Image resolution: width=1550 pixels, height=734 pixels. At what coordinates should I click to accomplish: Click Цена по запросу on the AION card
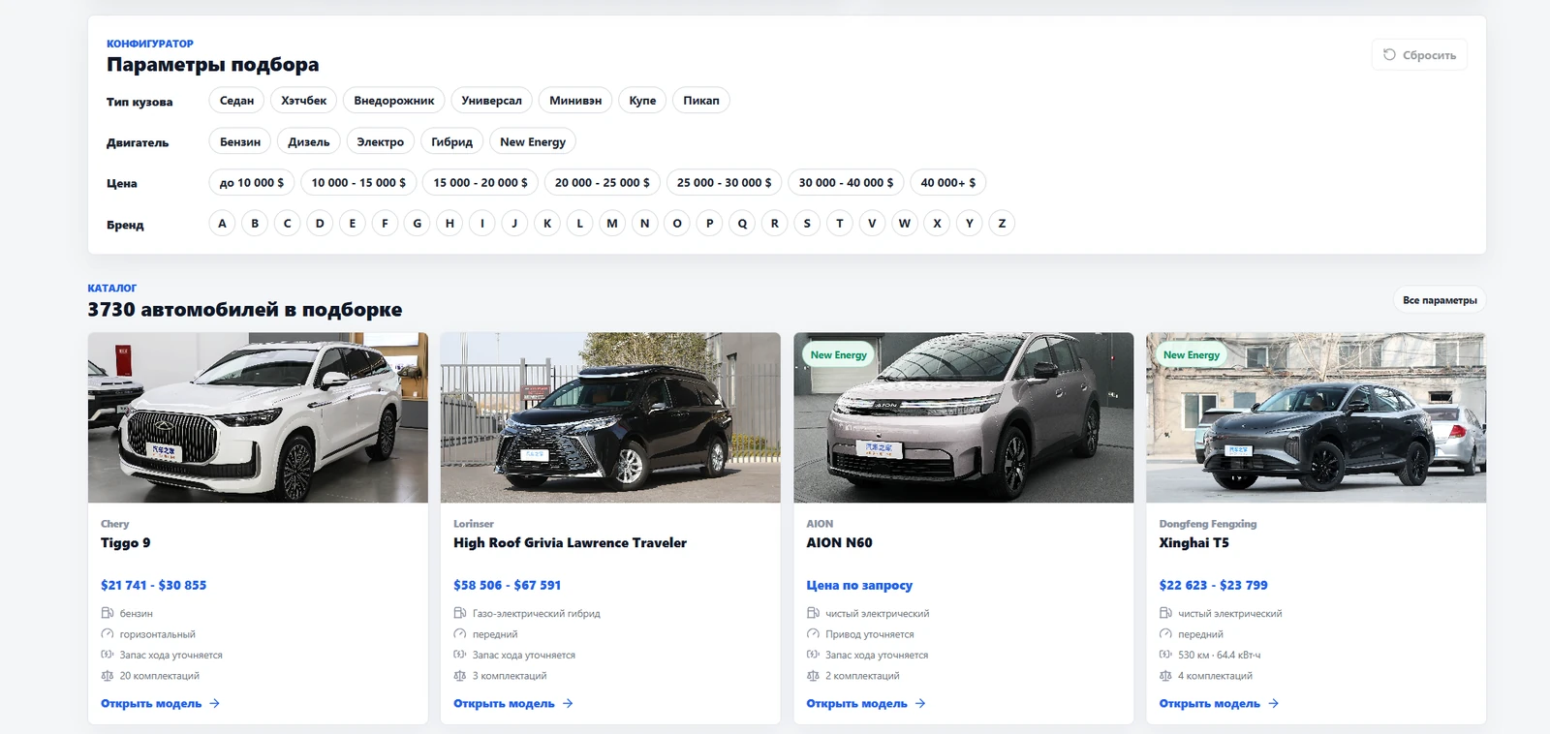pos(859,585)
